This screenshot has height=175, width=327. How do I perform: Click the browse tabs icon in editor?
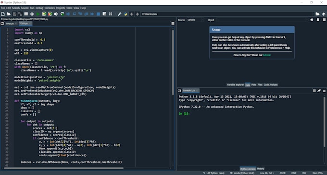[x=2, y=23]
